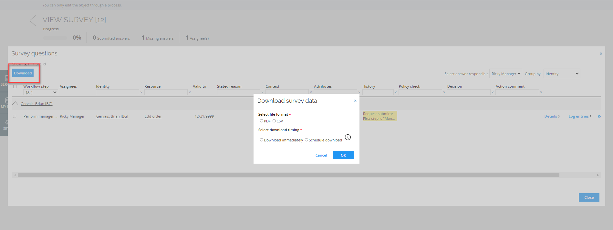Image resolution: width=613 pixels, height=230 pixels.
Task: Clear the Decision column filter
Action: (493, 92)
